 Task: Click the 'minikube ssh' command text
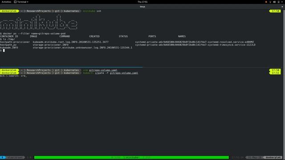tap(92, 11)
